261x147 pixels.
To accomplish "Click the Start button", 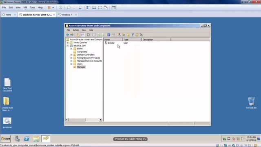I will [x=6, y=139].
